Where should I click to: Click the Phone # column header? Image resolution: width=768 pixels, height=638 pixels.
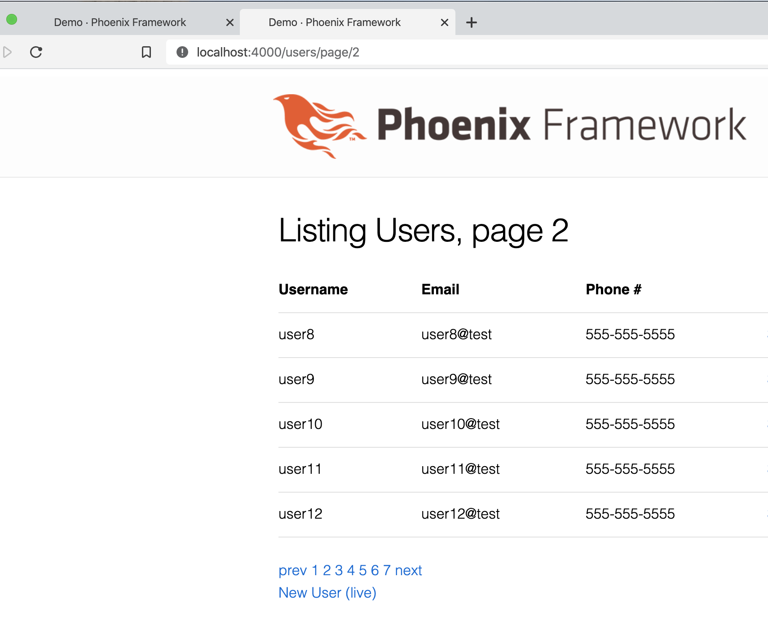coord(614,289)
